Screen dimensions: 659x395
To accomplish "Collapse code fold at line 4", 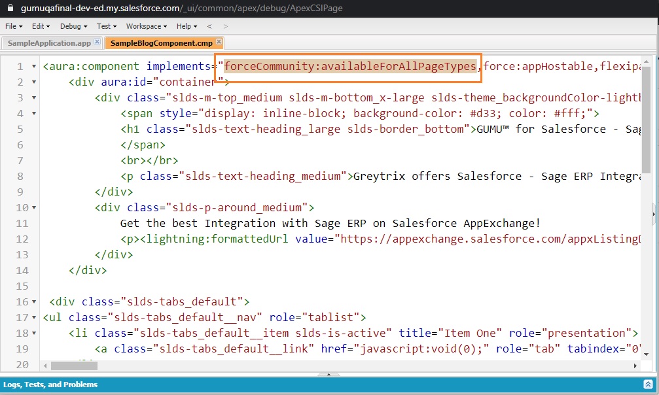I will 33,113.
